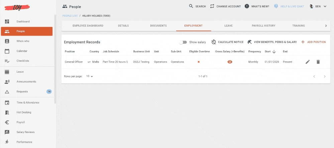The image size is (334, 148).
Task: Reveal gross salary with the eye icon
Action: click(x=230, y=62)
